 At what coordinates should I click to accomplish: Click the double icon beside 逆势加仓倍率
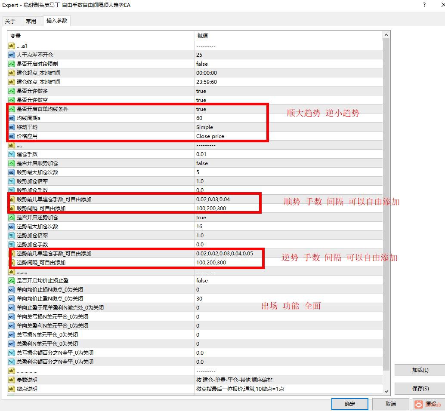pos(11,236)
